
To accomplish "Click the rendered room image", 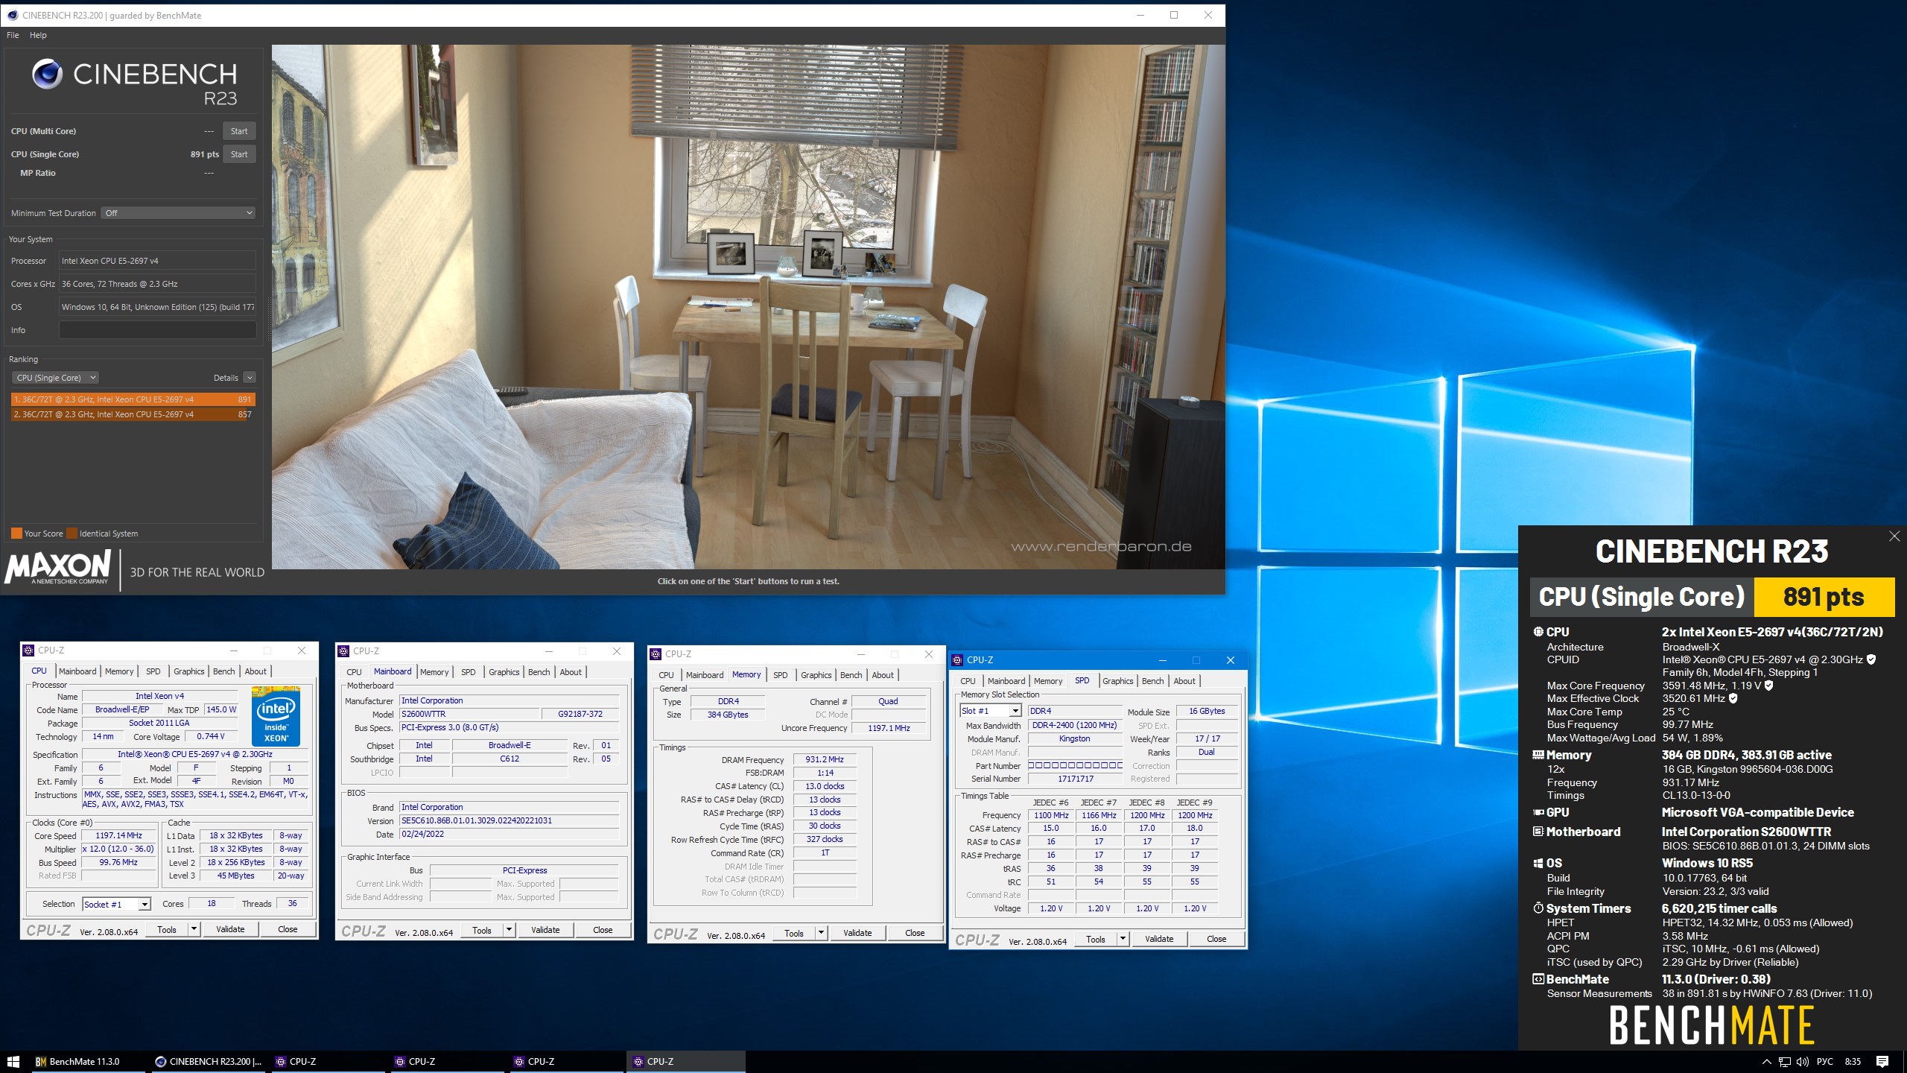I will [748, 307].
